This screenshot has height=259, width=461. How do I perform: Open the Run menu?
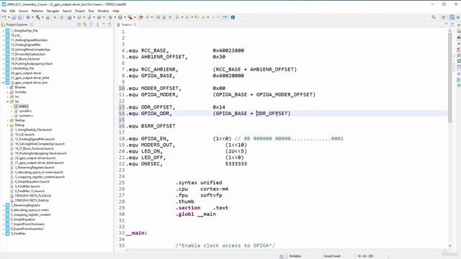click(91, 11)
